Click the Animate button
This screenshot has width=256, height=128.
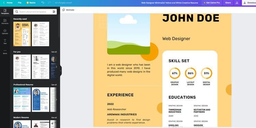[68, 10]
